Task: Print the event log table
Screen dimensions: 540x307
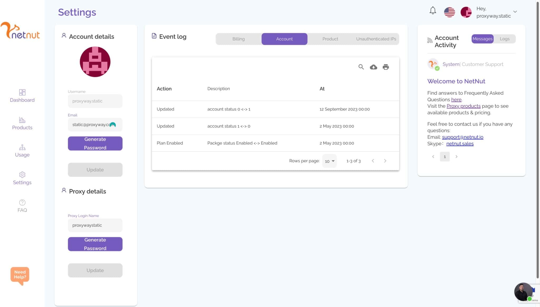Action: pos(386,67)
